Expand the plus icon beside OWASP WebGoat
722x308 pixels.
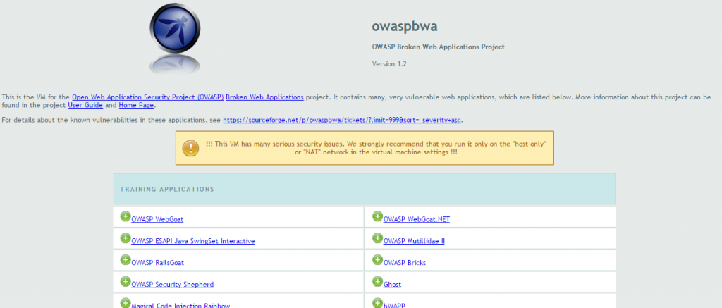(126, 216)
